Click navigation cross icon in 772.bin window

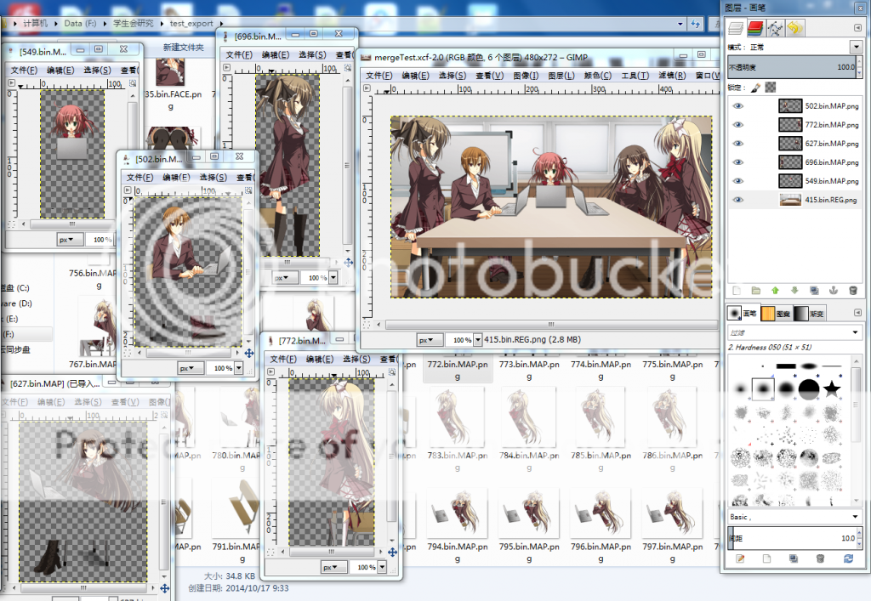pyautogui.click(x=392, y=553)
